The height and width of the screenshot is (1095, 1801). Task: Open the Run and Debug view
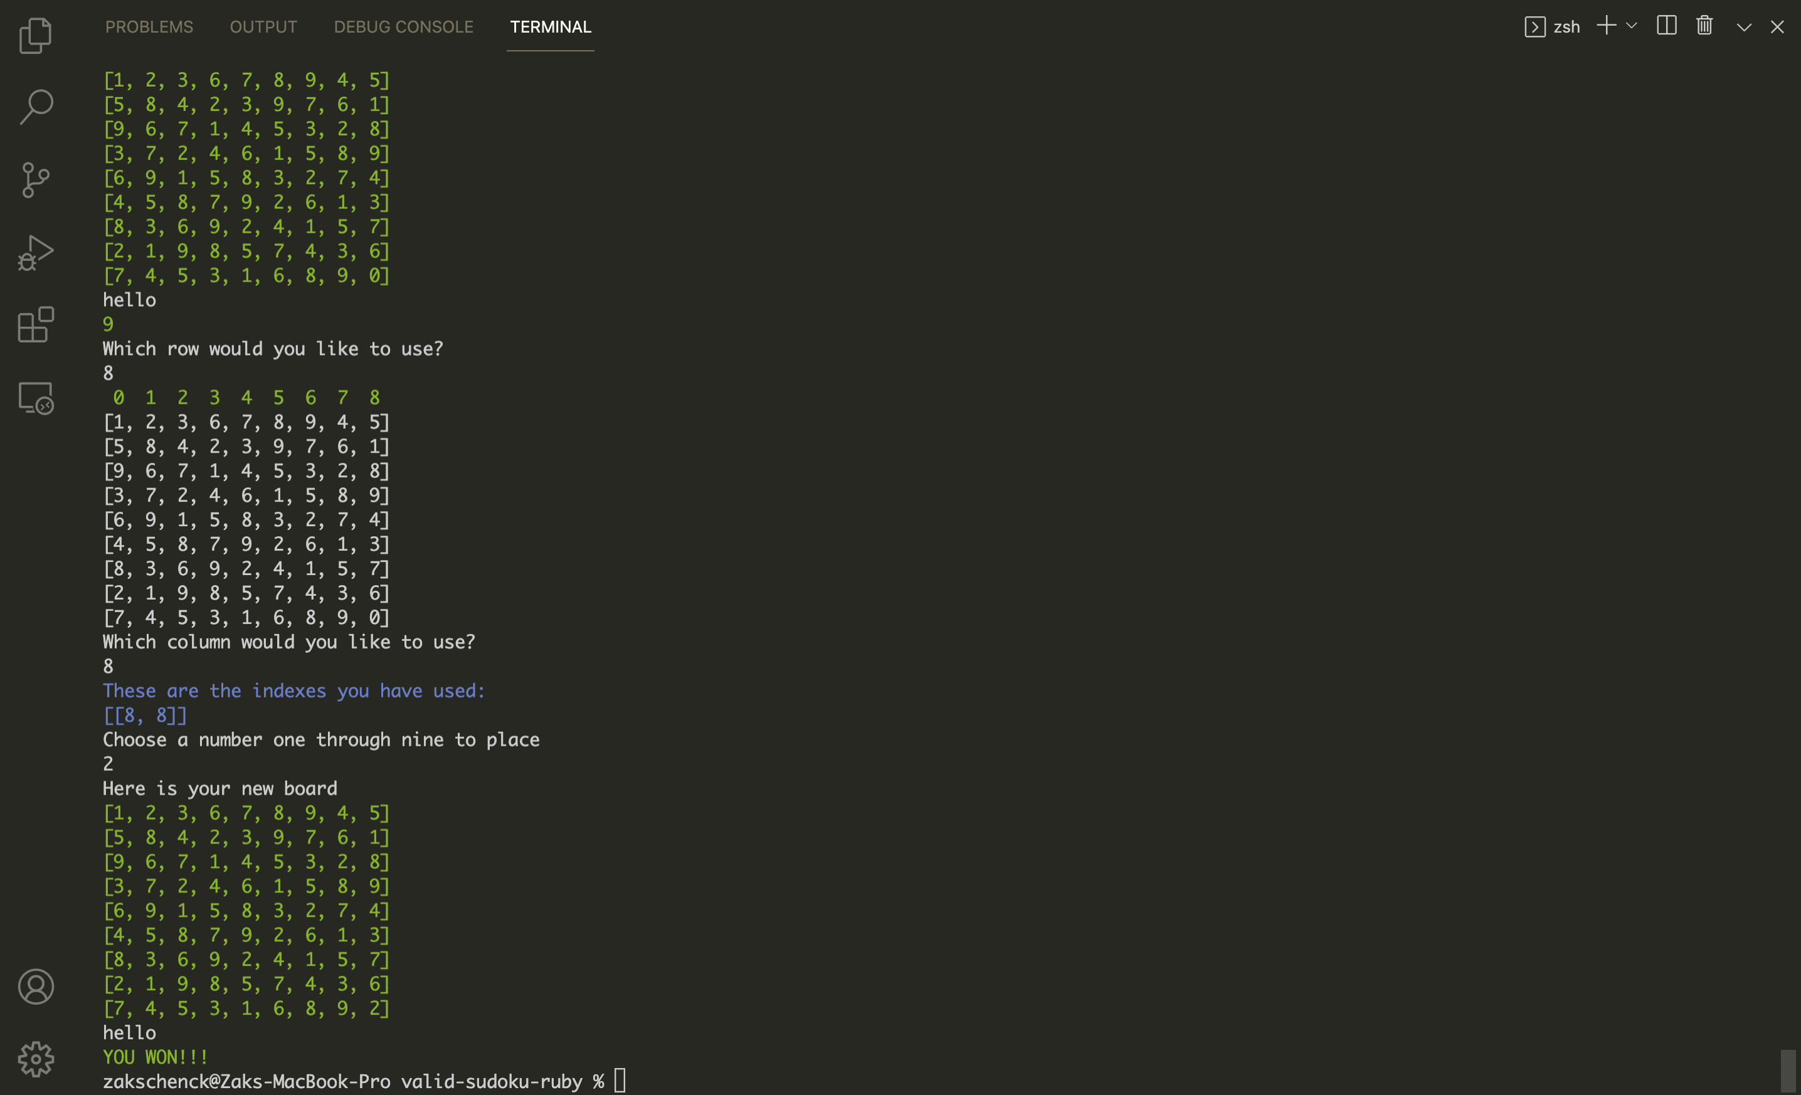35,251
